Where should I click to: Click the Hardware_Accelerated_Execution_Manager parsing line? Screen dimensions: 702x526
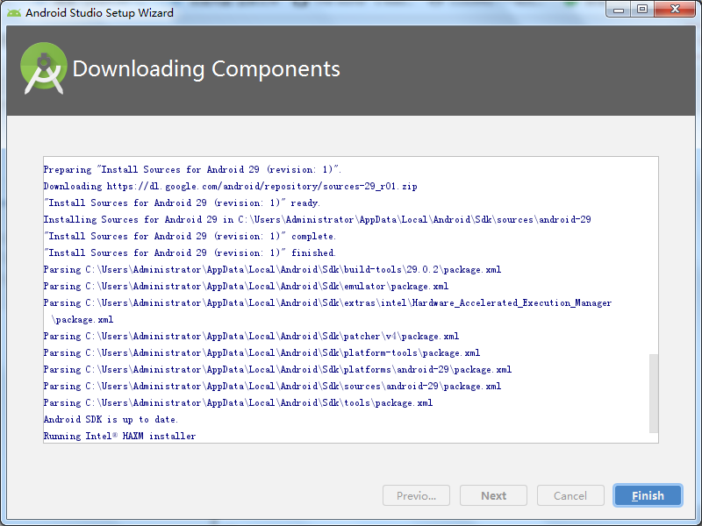point(327,311)
